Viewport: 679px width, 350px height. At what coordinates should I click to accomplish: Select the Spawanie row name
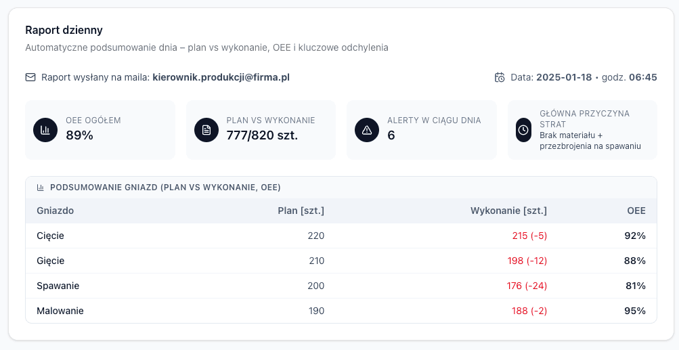58,286
